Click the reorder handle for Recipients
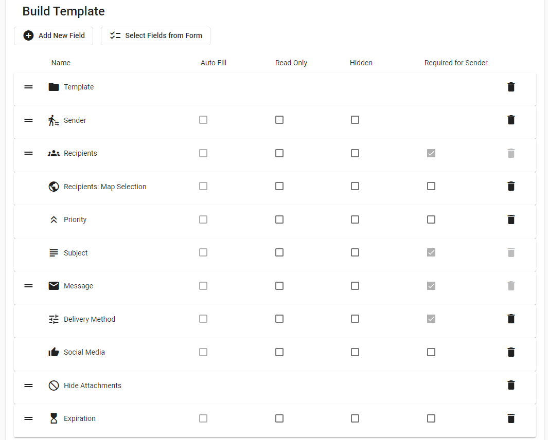This screenshot has width=548, height=440. (x=28, y=153)
